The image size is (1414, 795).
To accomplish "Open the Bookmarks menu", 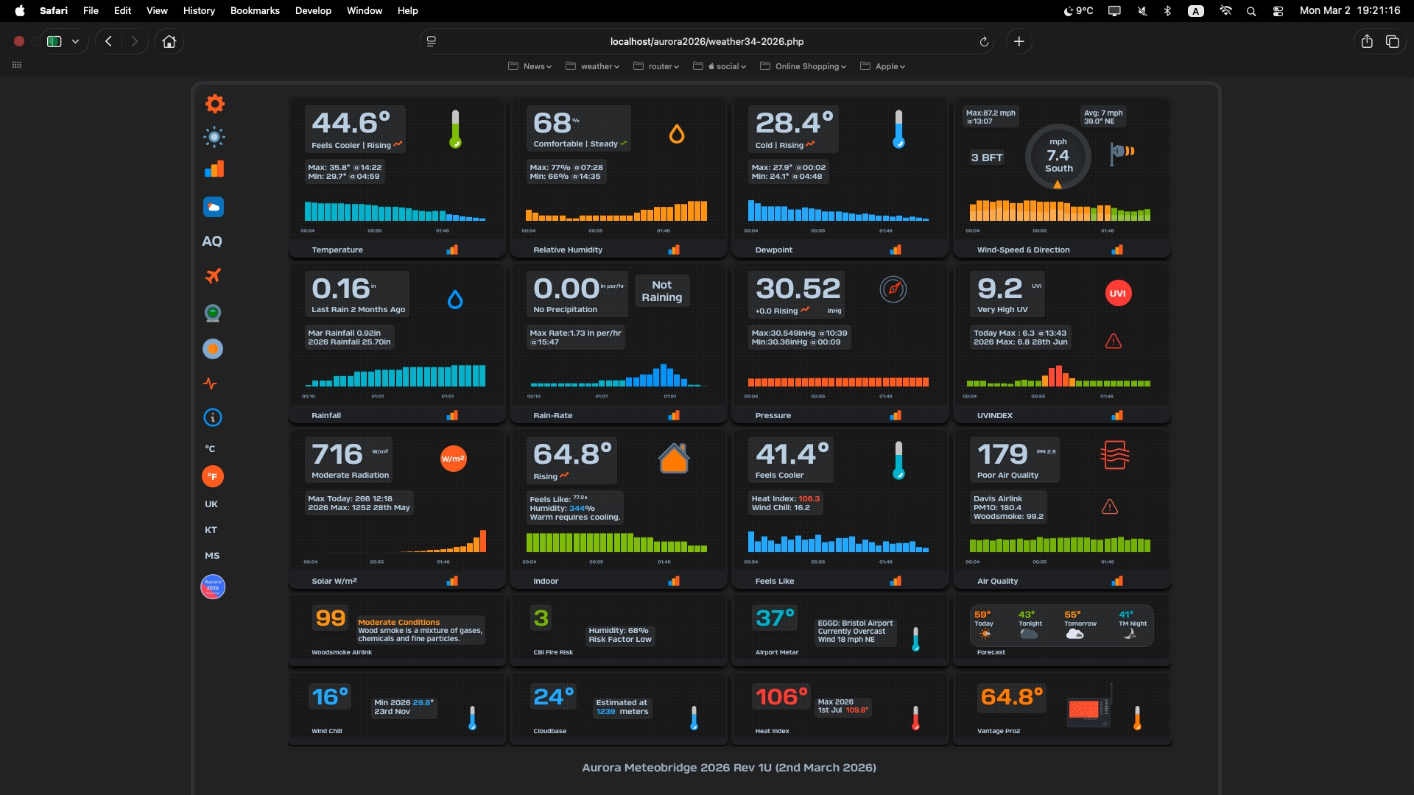I will 255,11.
